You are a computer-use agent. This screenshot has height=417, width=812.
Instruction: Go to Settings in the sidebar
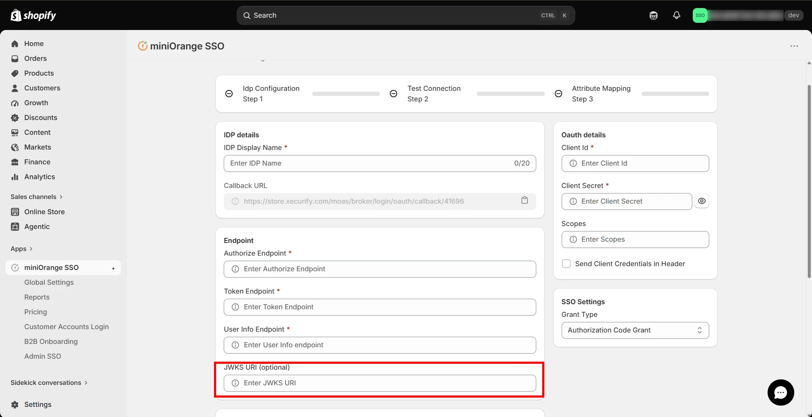pos(38,405)
